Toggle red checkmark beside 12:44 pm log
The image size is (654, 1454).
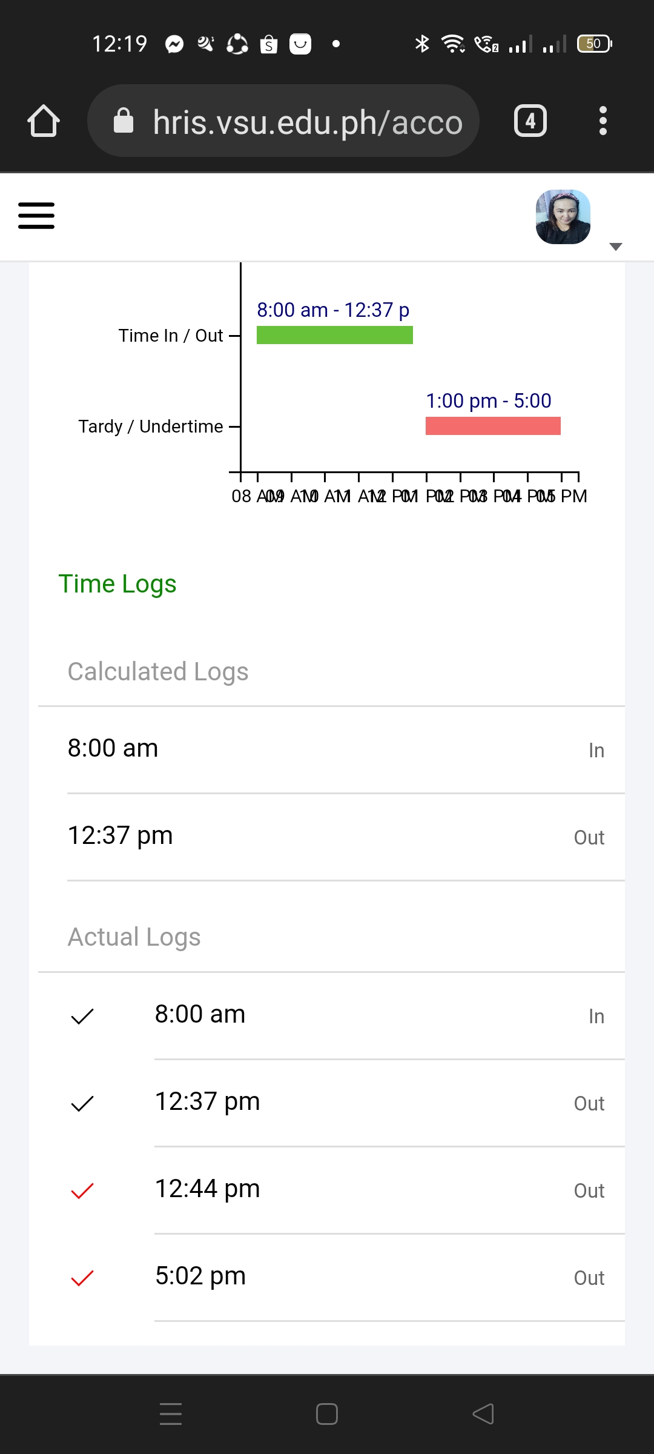(x=82, y=1190)
